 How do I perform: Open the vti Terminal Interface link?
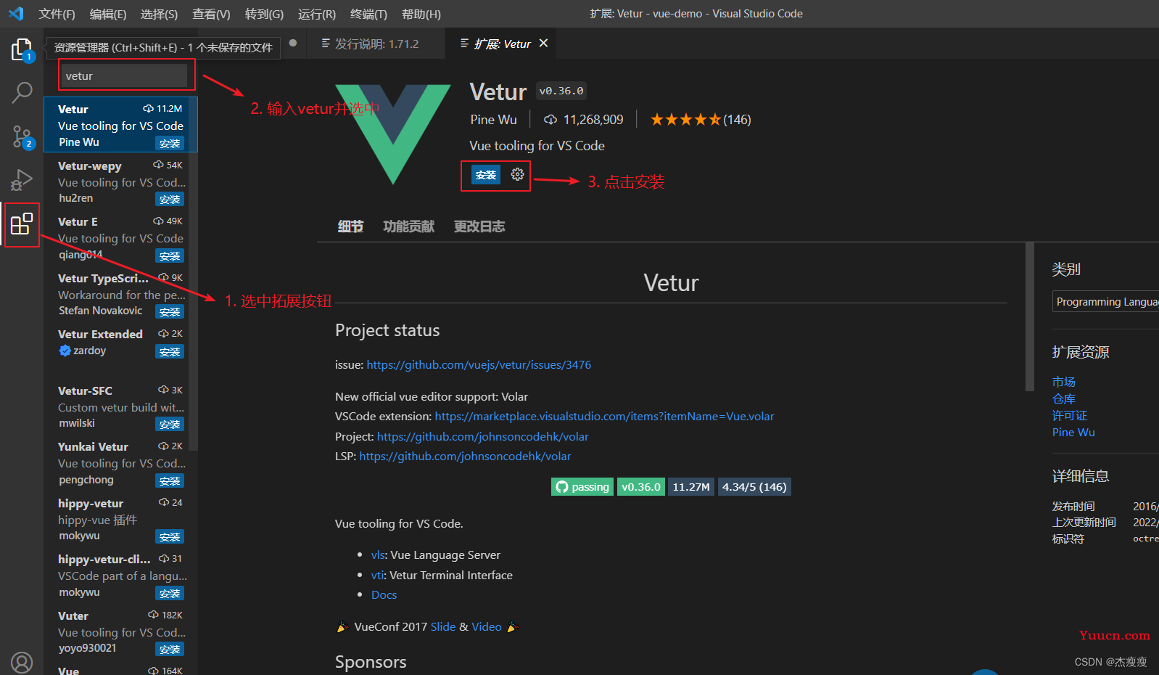376,575
